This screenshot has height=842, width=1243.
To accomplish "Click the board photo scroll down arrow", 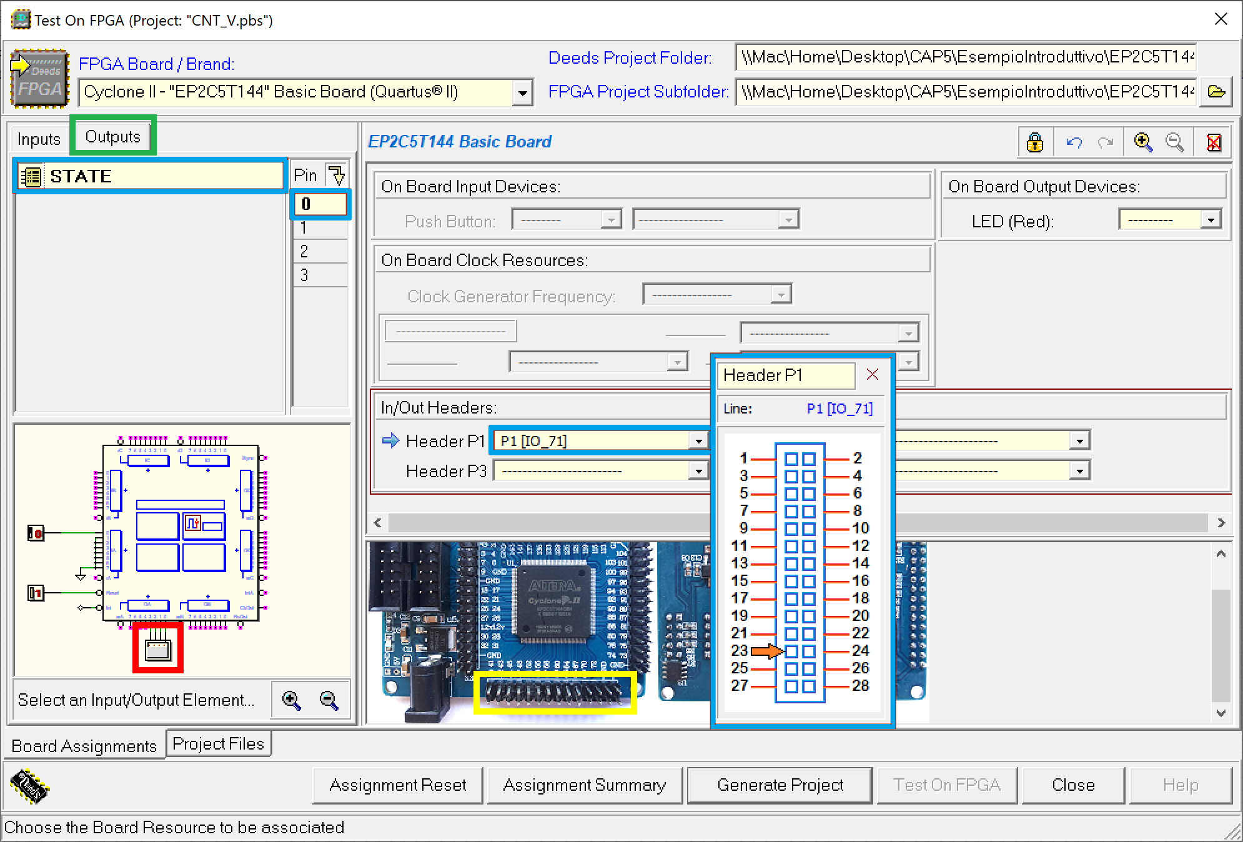I will click(1221, 713).
